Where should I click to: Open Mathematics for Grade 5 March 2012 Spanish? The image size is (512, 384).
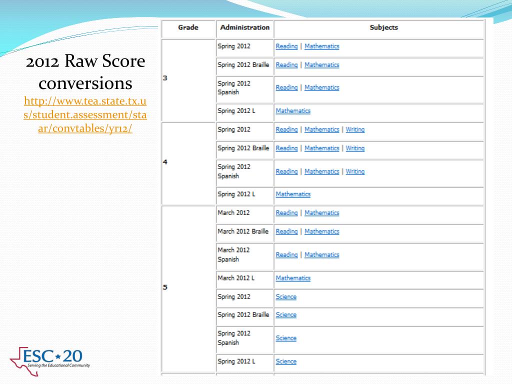pyautogui.click(x=321, y=254)
